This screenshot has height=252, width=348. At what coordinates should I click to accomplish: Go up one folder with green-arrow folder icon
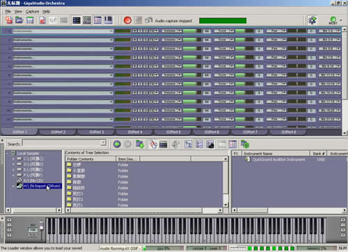point(140,144)
